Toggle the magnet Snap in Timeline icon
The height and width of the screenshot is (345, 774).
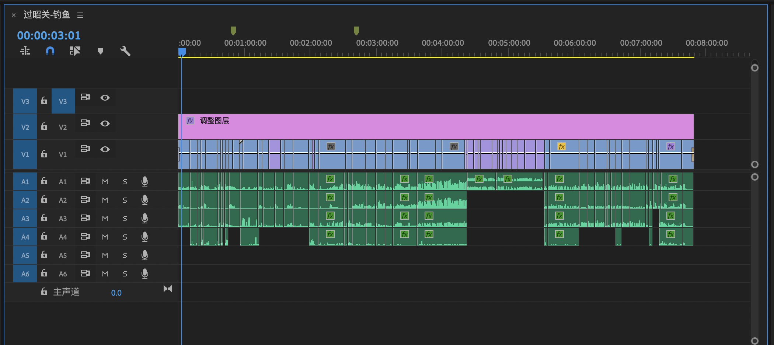tap(50, 51)
